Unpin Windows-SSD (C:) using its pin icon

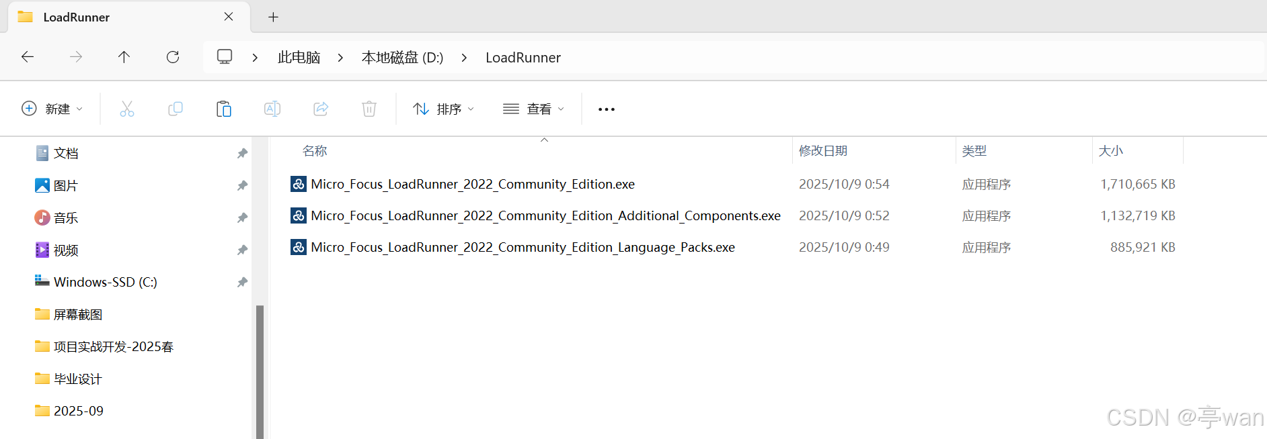pyautogui.click(x=242, y=282)
